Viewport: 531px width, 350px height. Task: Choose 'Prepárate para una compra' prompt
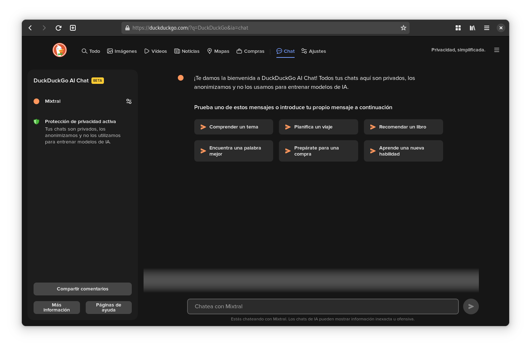point(319,151)
